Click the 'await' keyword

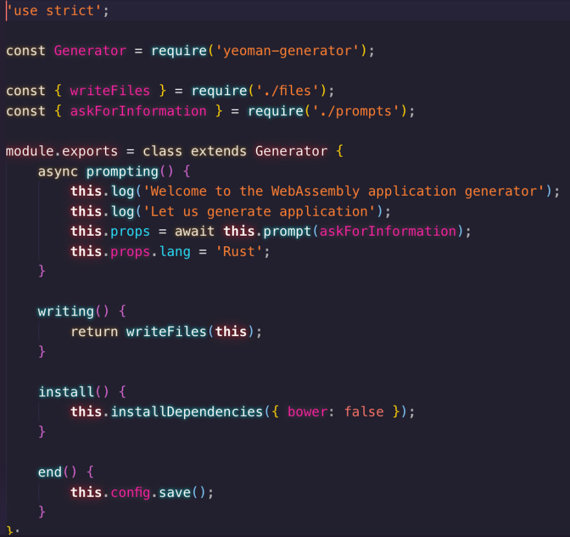[194, 232]
